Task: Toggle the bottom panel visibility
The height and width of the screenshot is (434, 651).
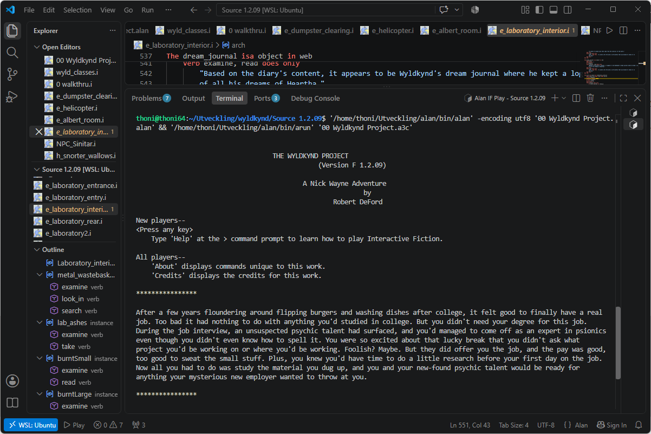Action: point(553,10)
